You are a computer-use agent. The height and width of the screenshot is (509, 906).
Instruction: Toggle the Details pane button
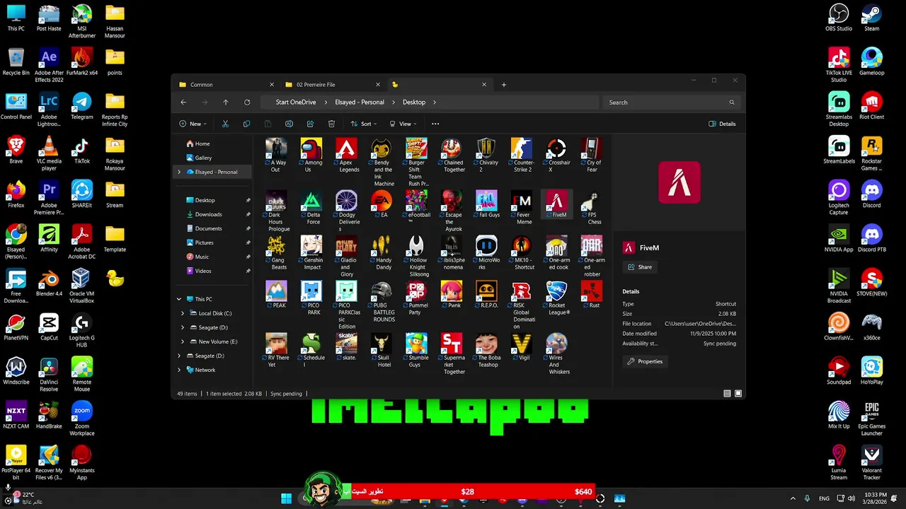(x=722, y=124)
